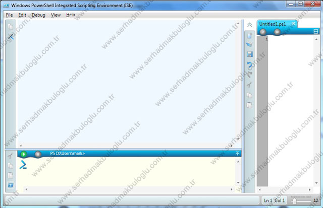The height and width of the screenshot is (208, 323).
Task: Copy icon in command pane toolbar
Action: (x=10, y=166)
